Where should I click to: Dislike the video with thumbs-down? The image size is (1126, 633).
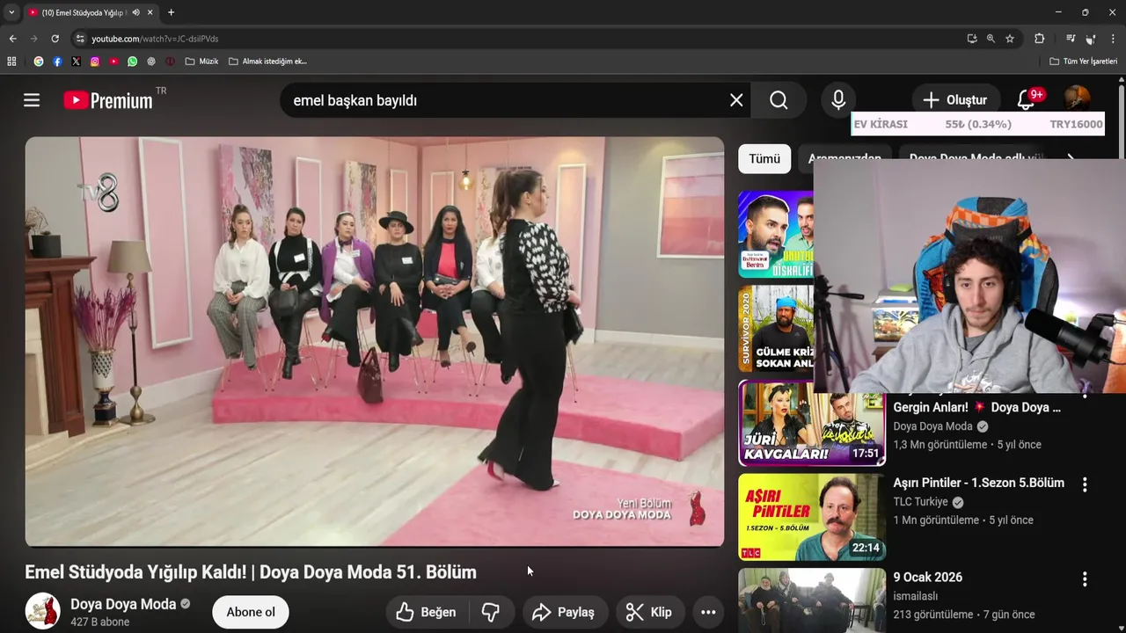pyautogui.click(x=491, y=612)
